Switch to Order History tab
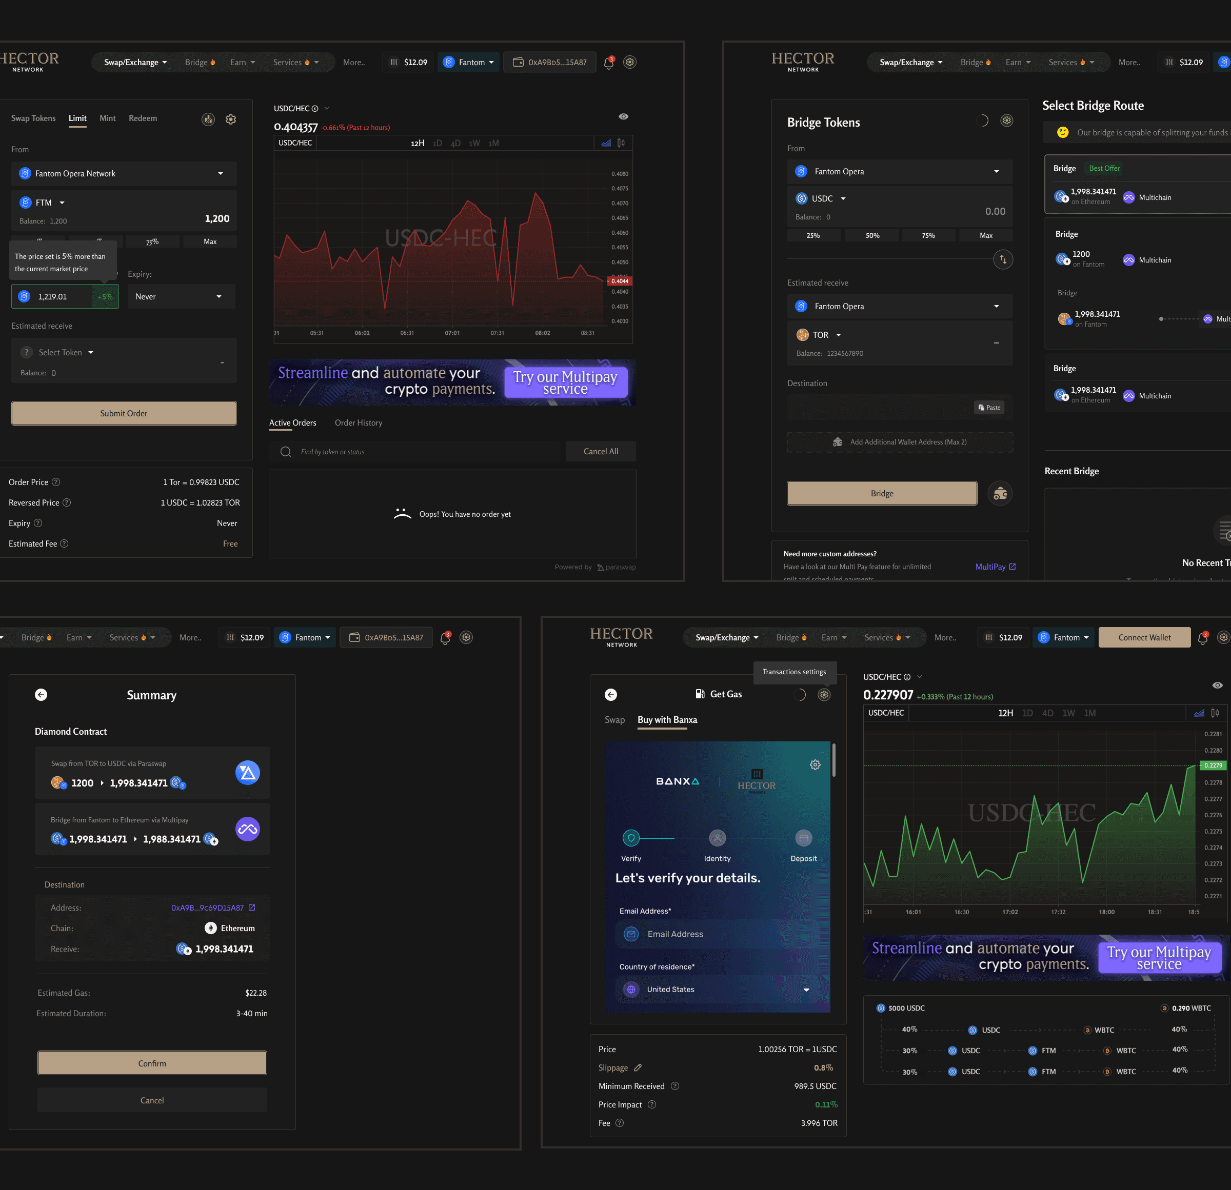Screen dimensions: 1231x1190 358,422
